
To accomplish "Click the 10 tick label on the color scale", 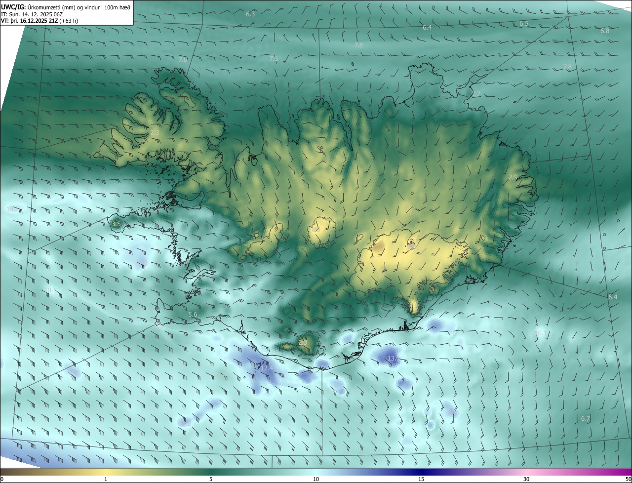I will coord(316,479).
